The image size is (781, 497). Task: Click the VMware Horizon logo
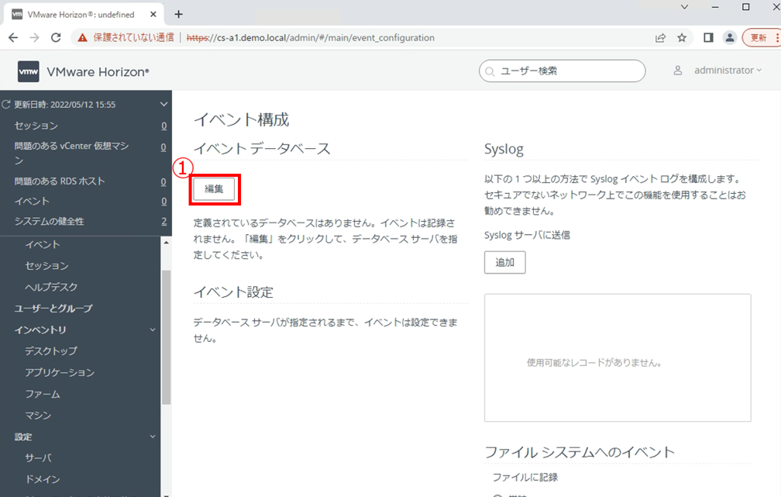pos(29,71)
